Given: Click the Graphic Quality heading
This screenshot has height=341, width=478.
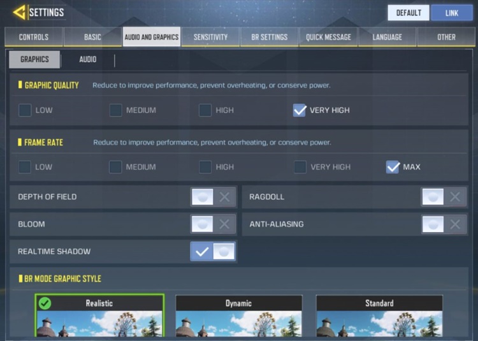Looking at the screenshot, I should (52, 85).
